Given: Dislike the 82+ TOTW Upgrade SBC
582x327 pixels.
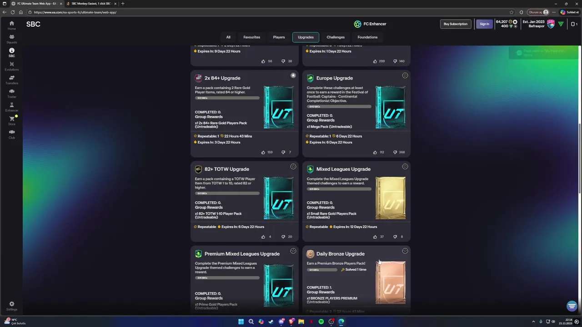Looking at the screenshot, I should (283, 237).
